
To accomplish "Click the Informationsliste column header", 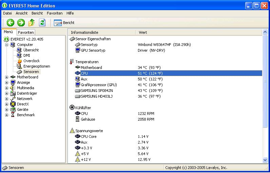I will click(x=102, y=32).
